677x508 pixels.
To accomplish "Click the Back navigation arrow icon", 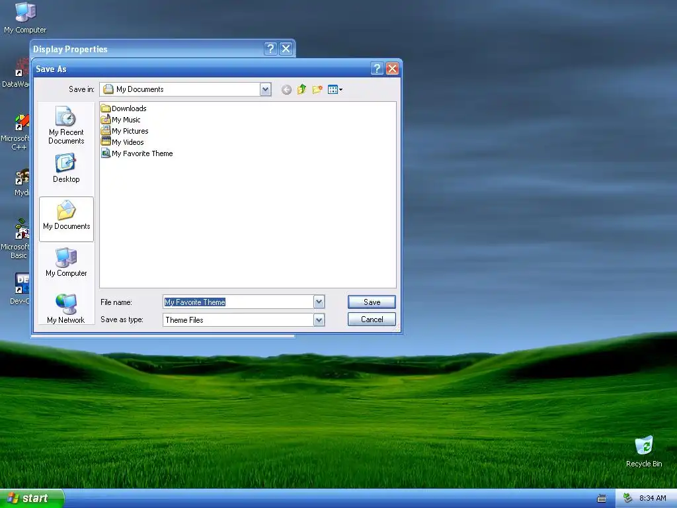I will coord(286,89).
